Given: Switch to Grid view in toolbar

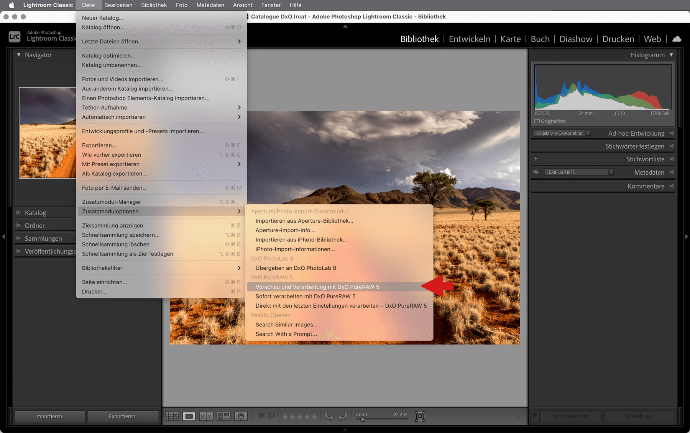Looking at the screenshot, I should coord(172,416).
